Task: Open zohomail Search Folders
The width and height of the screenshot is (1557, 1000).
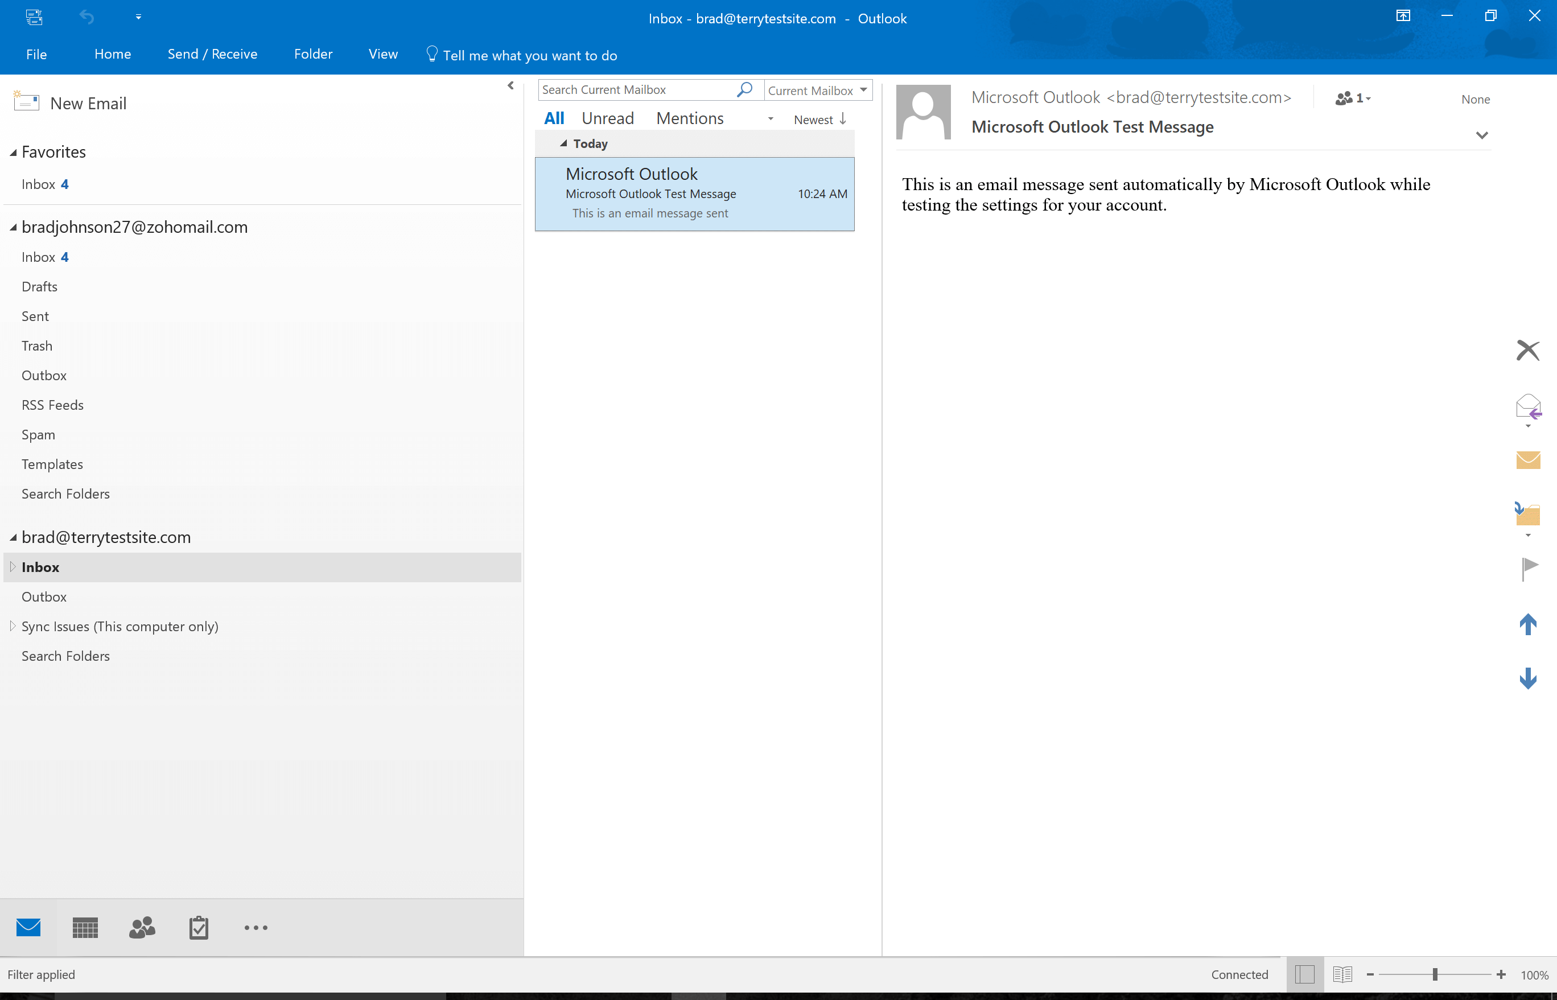Action: pos(65,494)
